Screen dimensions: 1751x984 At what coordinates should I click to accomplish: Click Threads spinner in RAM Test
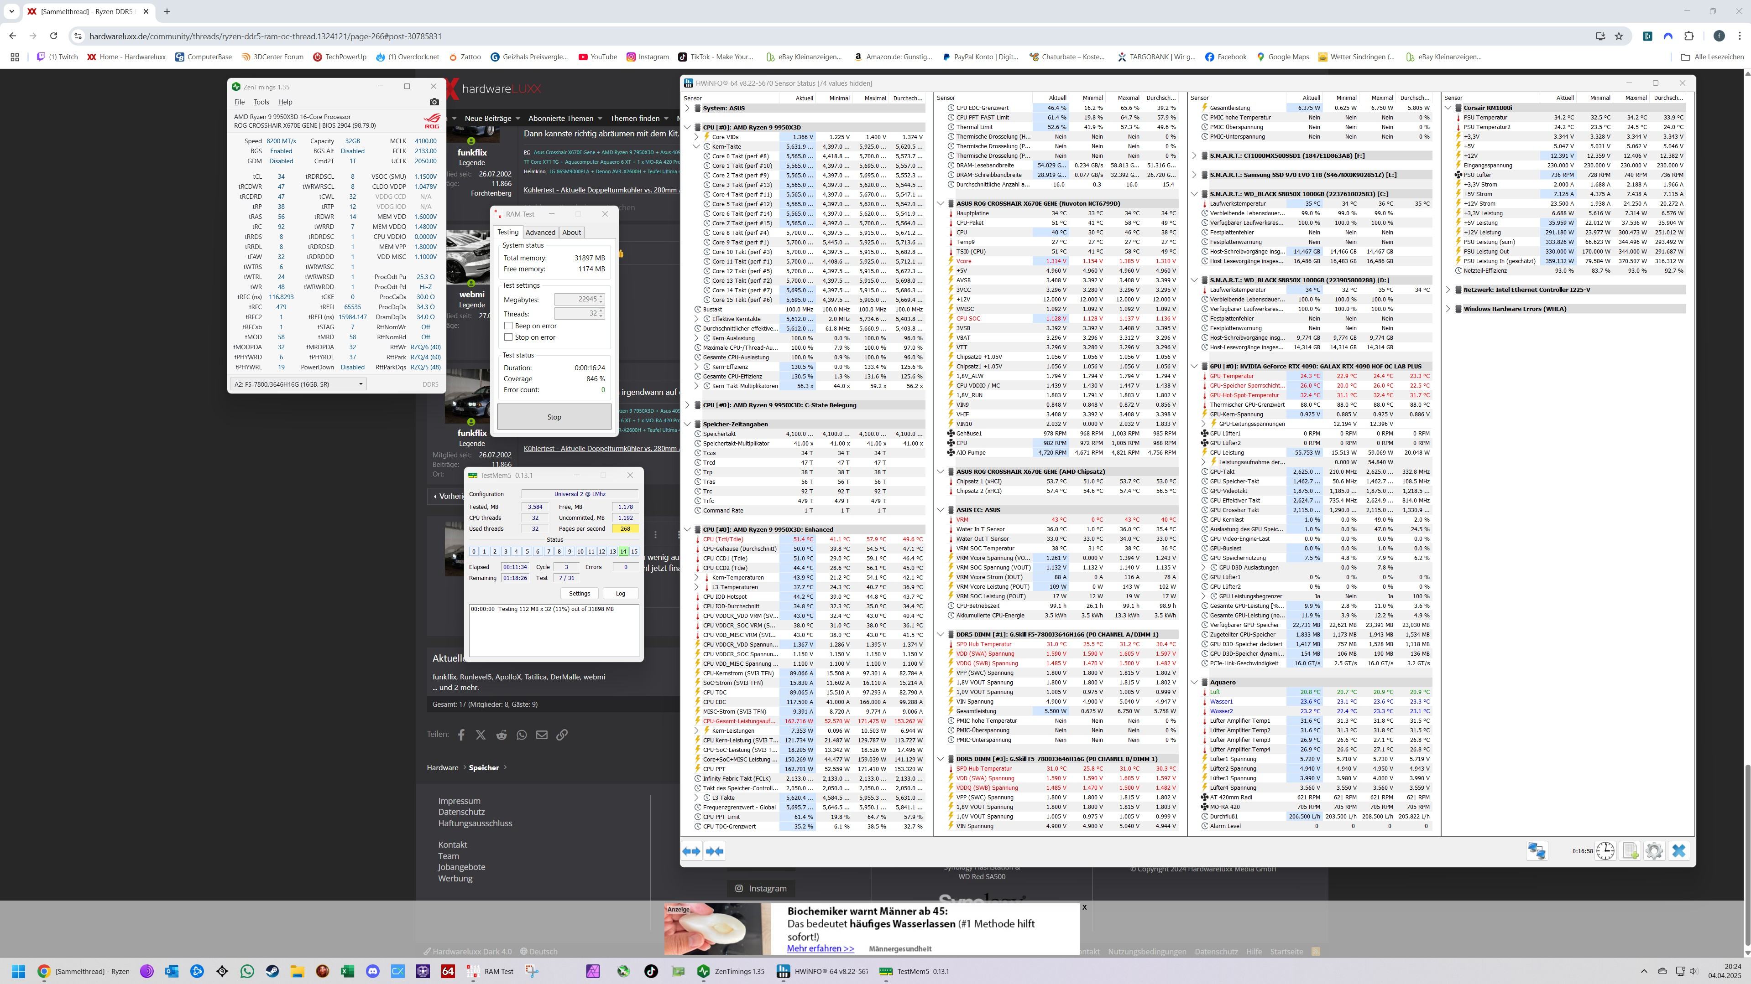(601, 314)
